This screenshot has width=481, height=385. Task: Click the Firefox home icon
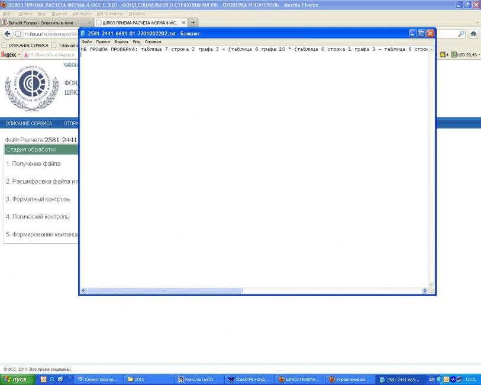[x=473, y=34]
